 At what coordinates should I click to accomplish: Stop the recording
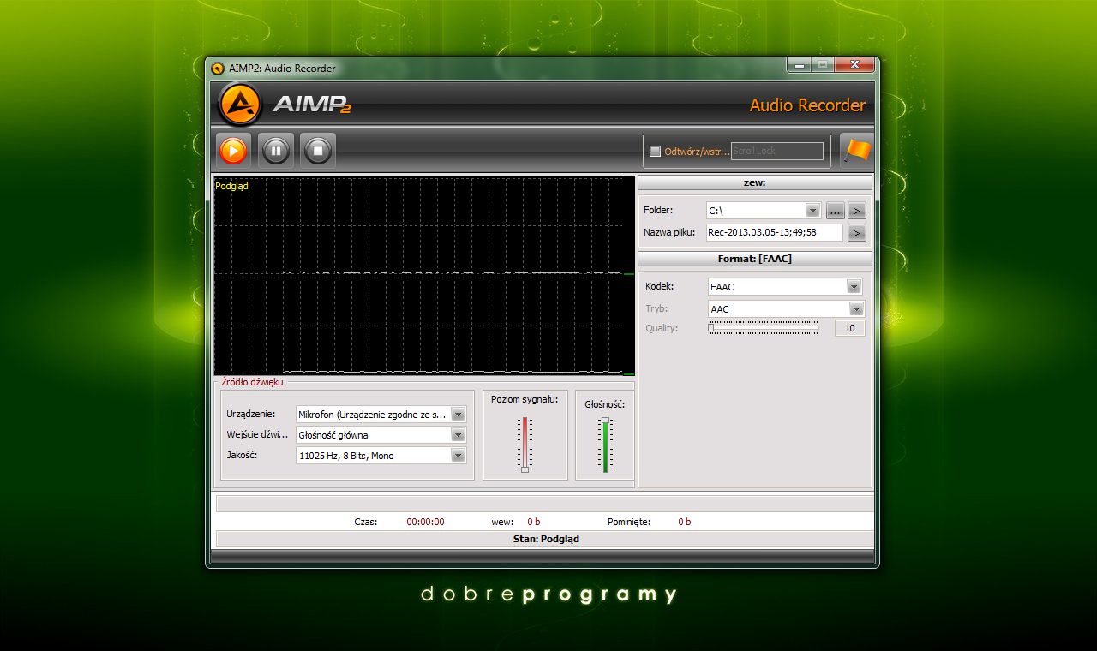(318, 151)
